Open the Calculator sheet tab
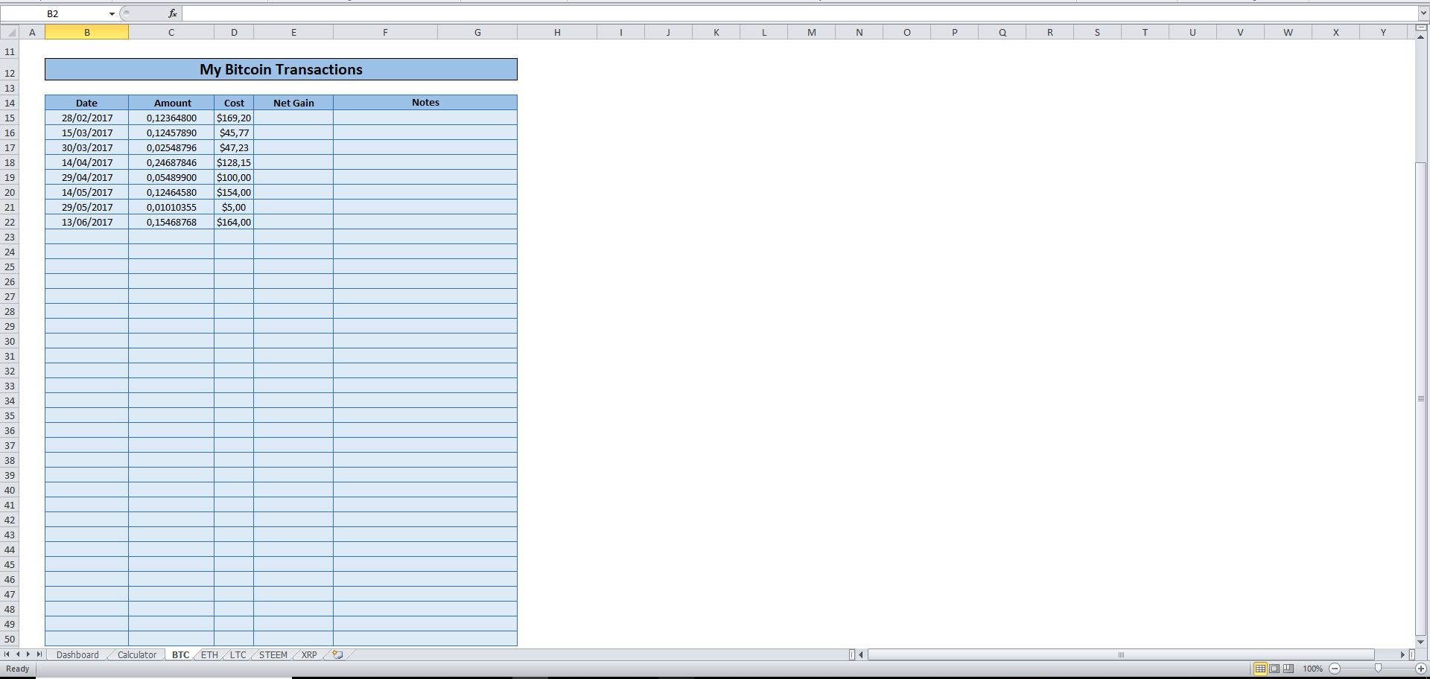The height and width of the screenshot is (679, 1430). coord(136,655)
